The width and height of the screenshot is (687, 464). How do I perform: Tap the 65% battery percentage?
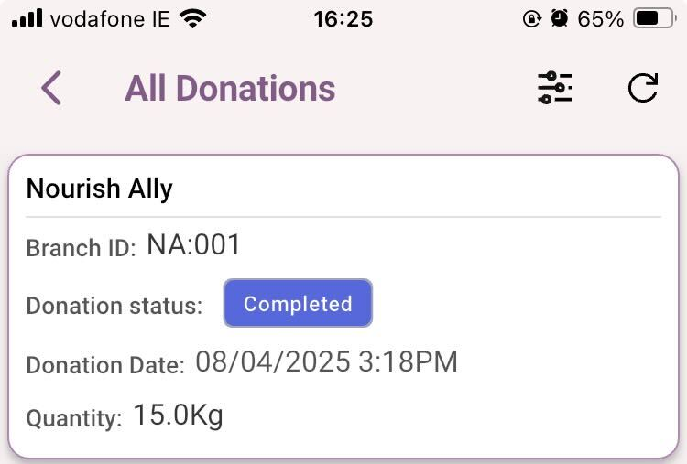point(601,19)
